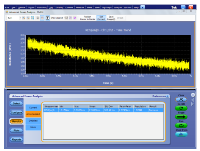Click the Clear X button

pos(181,100)
